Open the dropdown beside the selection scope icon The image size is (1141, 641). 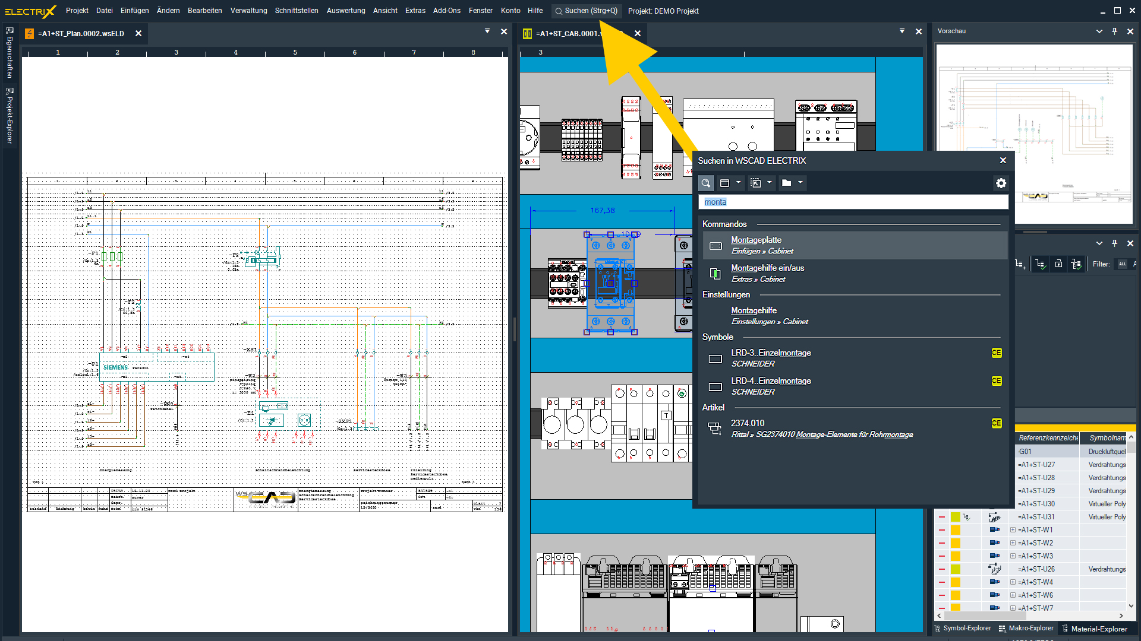click(x=770, y=183)
